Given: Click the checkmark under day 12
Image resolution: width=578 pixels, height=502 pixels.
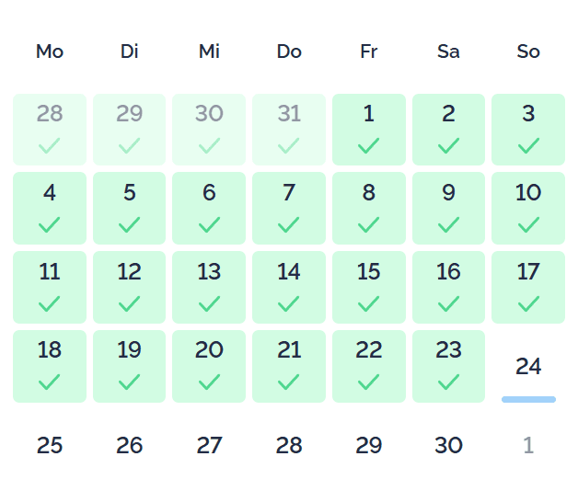Looking at the screenshot, I should [129, 303].
